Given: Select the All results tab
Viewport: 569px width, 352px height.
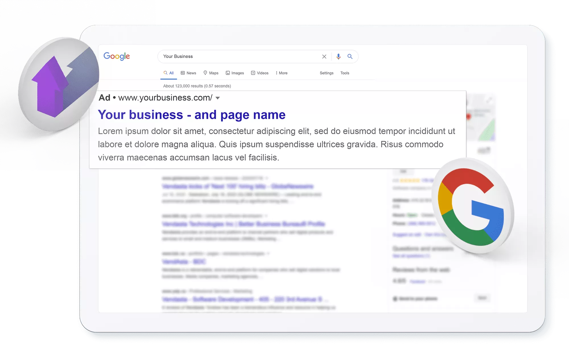Looking at the screenshot, I should 169,73.
